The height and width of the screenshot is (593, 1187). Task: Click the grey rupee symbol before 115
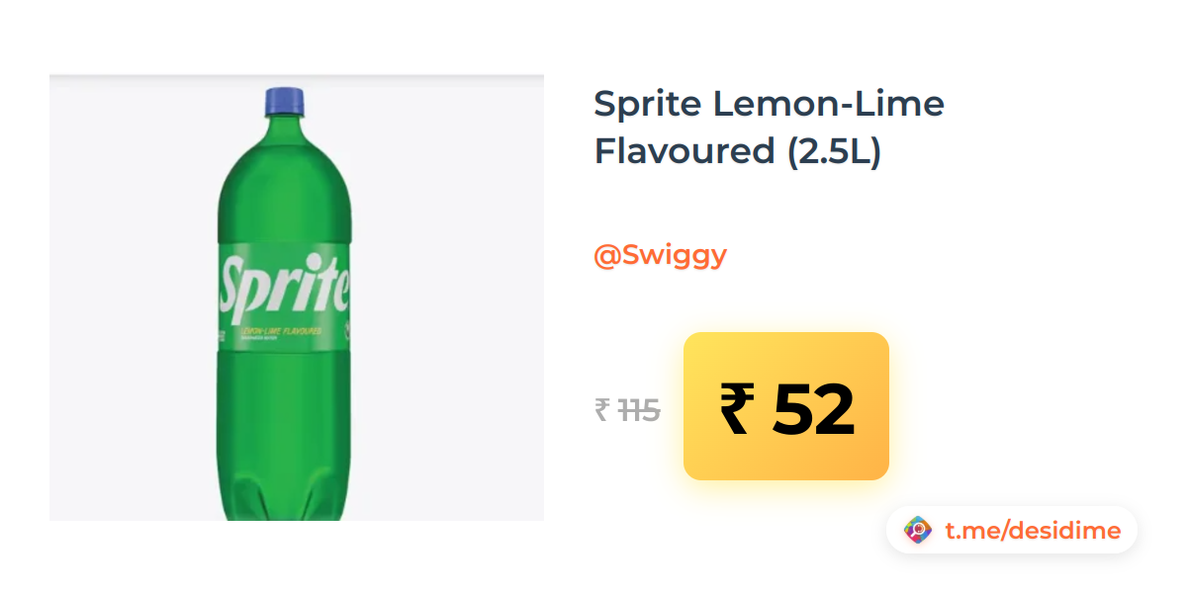point(601,409)
